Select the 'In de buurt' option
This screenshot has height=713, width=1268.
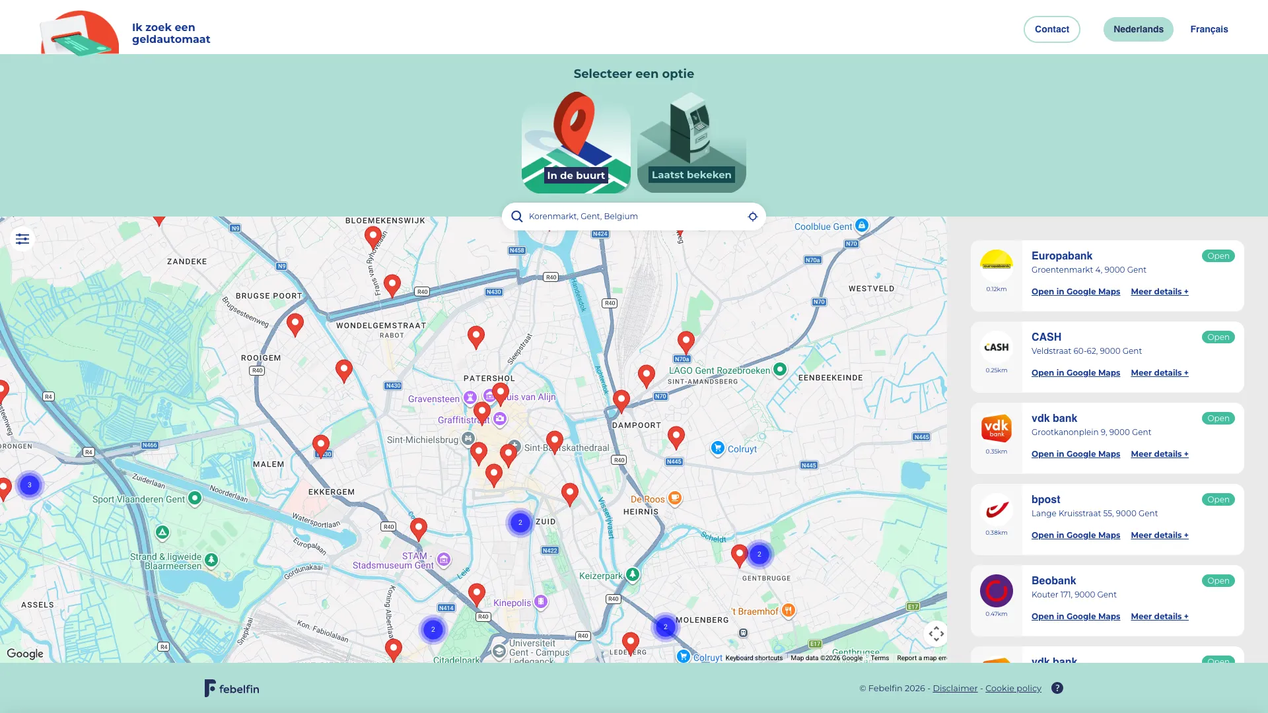(x=576, y=143)
